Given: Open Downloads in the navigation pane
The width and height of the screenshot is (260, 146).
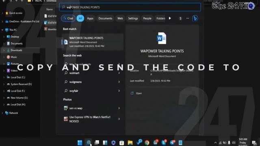Looking at the screenshot, I should (16, 50).
